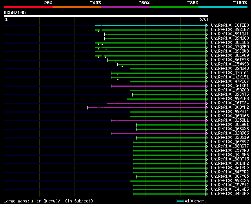Click the red 20% legend segment

click(x=28, y=7)
